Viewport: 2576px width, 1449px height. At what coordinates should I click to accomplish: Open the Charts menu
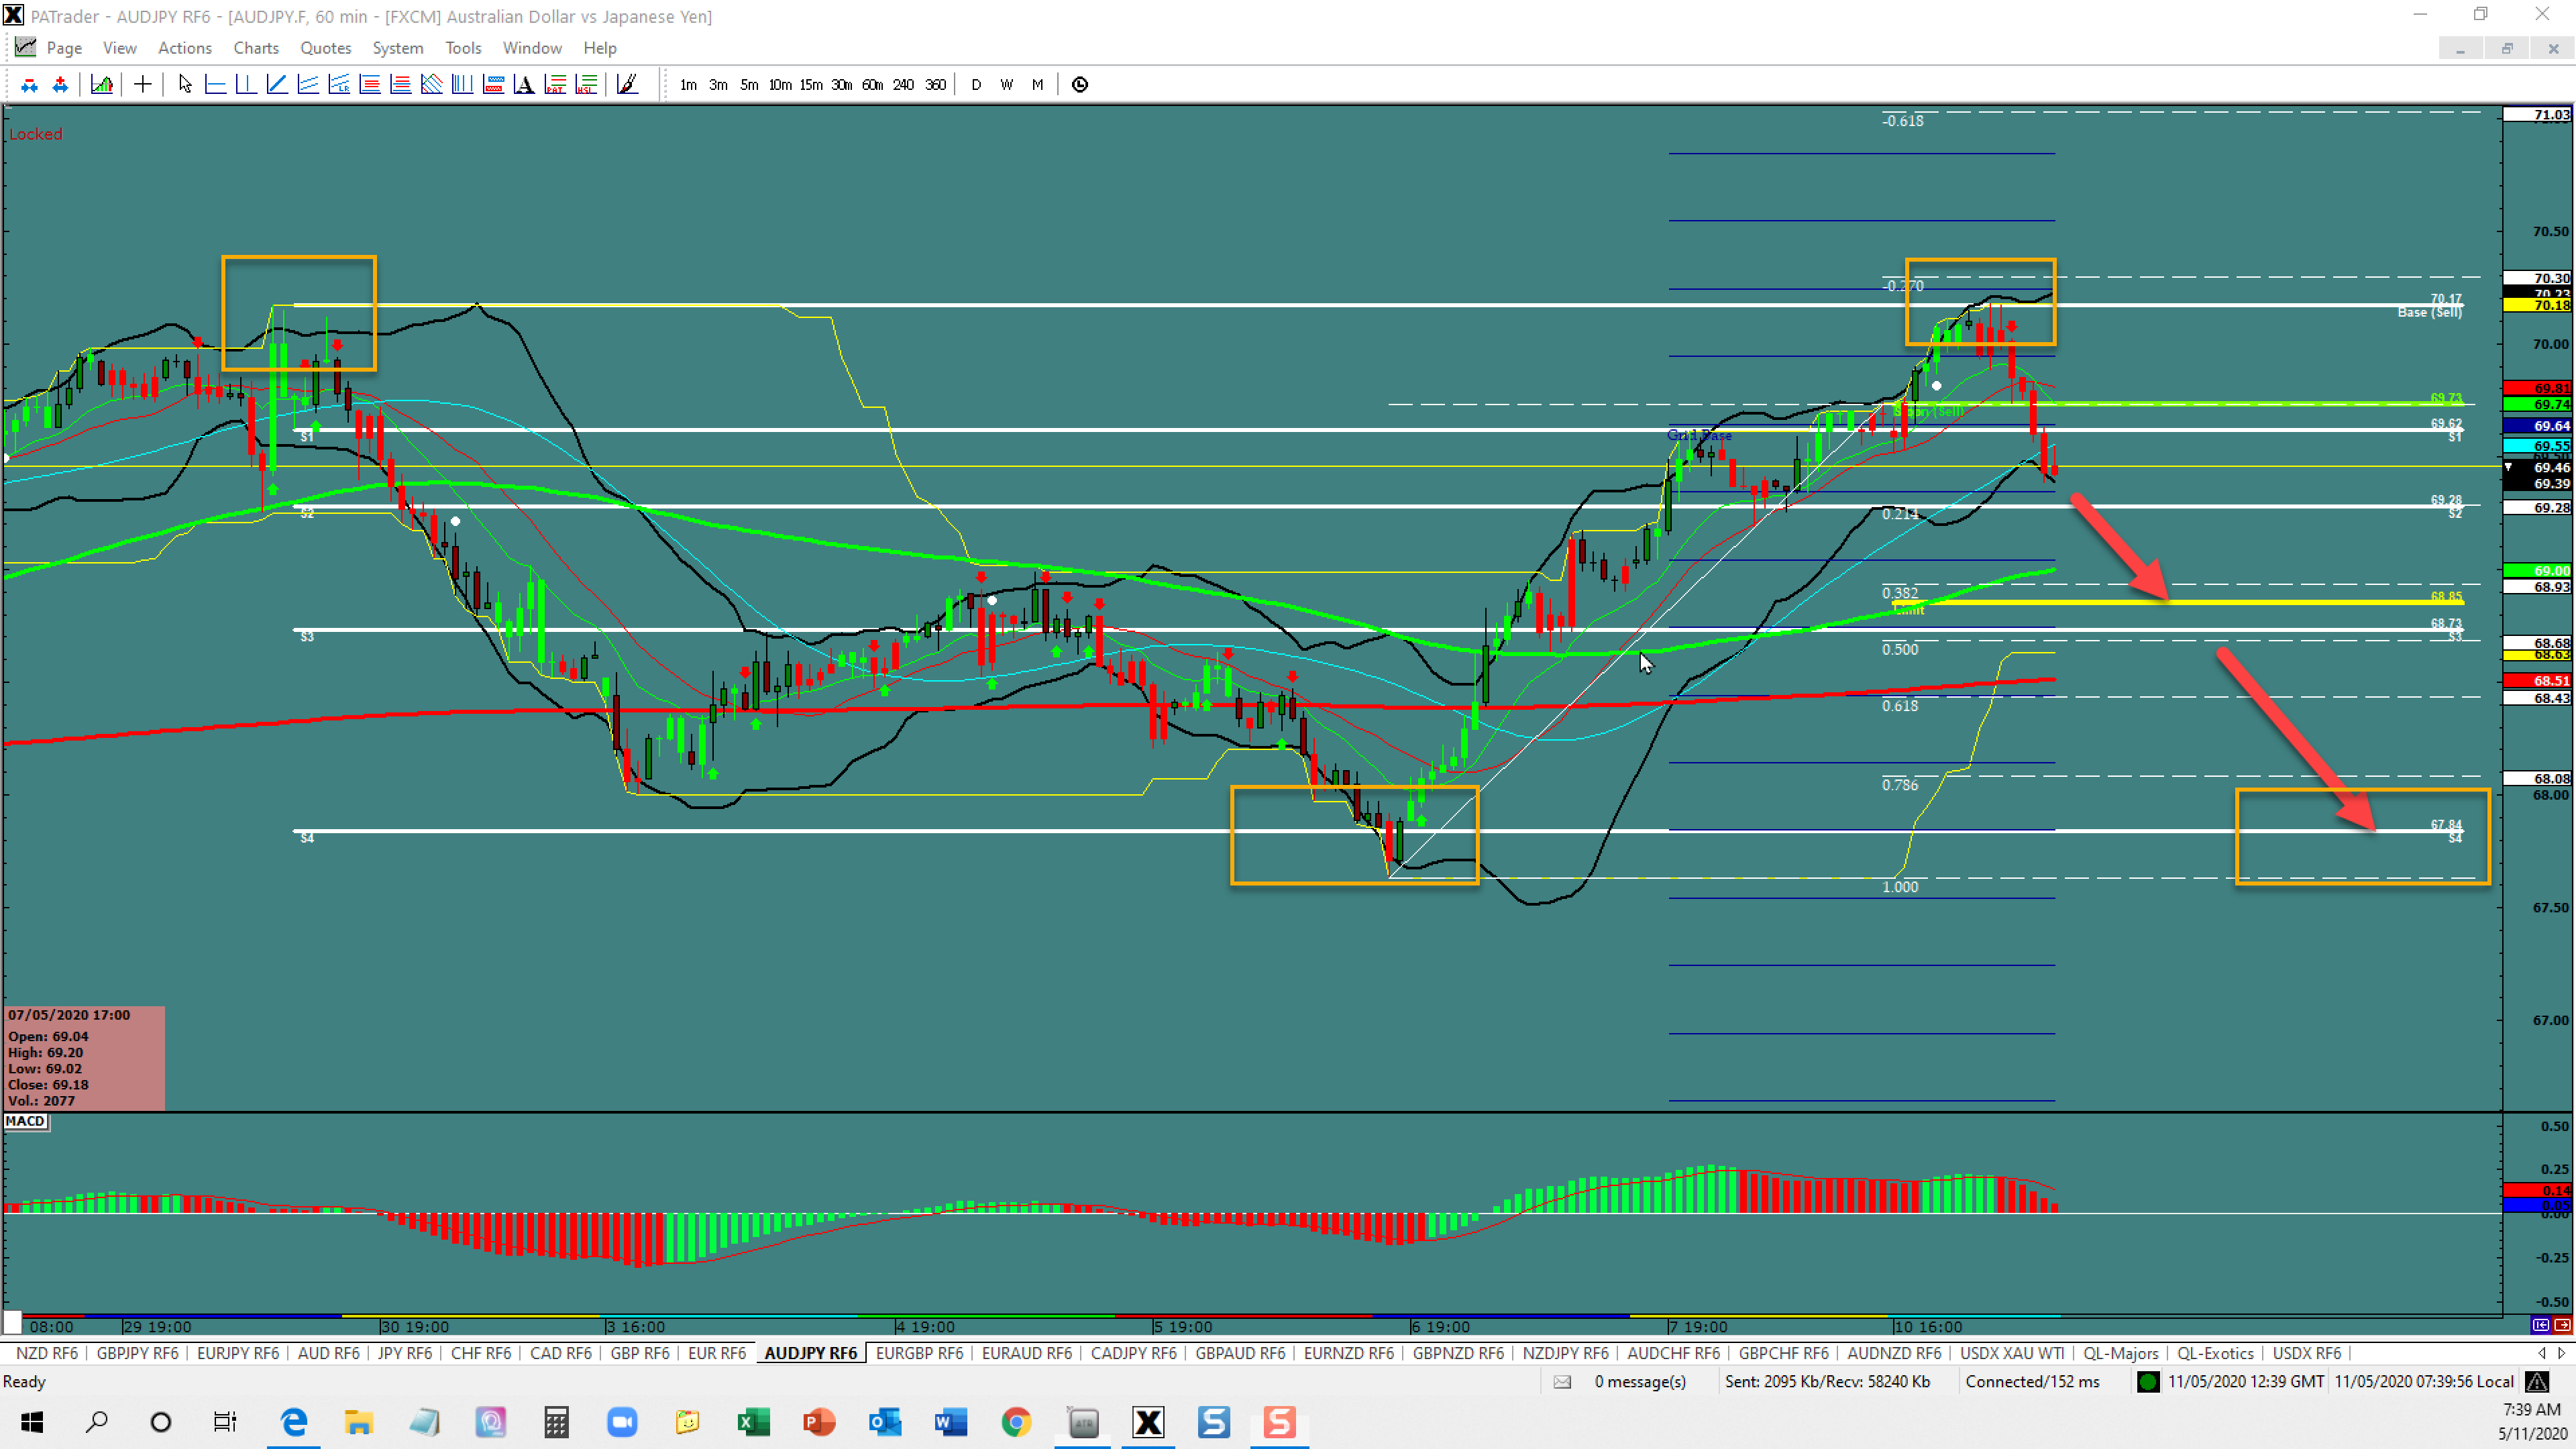tap(256, 47)
